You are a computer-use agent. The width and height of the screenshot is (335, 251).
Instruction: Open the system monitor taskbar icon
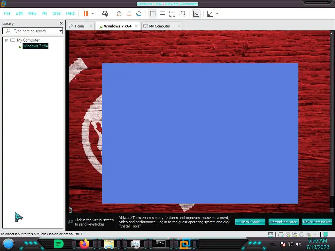(135, 244)
